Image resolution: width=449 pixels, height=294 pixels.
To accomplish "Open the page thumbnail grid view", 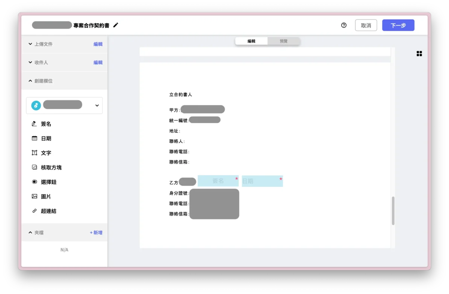I will pos(419,54).
